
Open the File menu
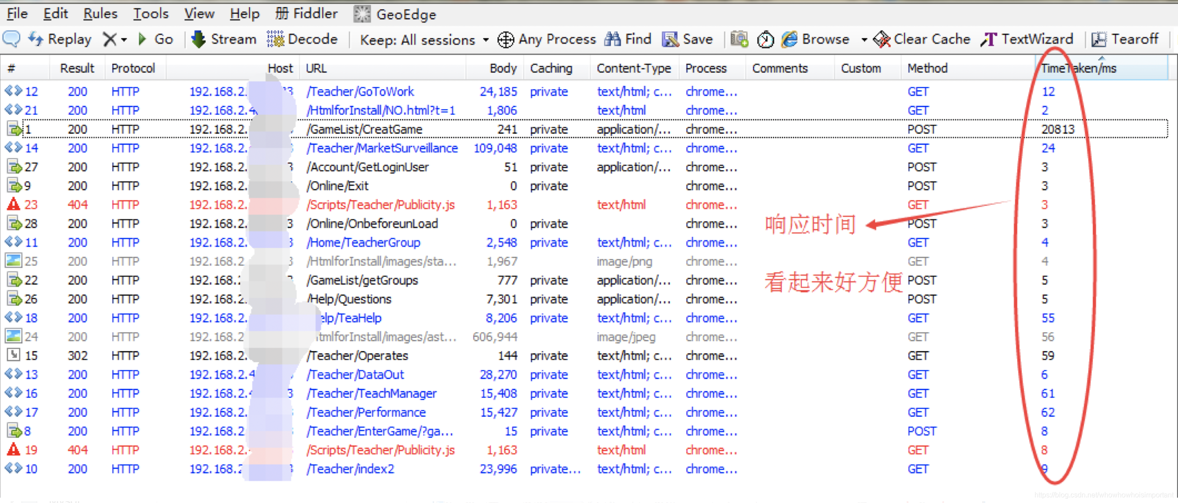[16, 13]
